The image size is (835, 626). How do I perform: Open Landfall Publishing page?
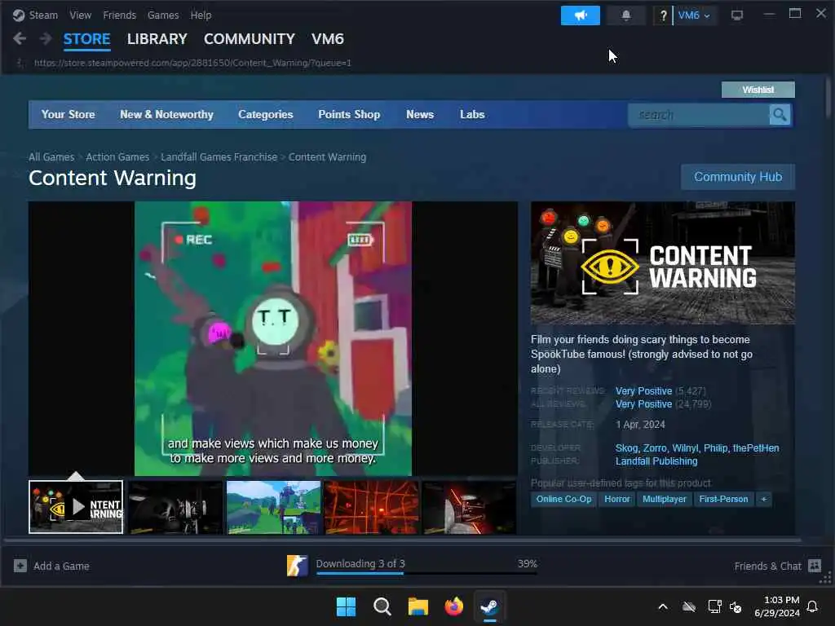(656, 461)
